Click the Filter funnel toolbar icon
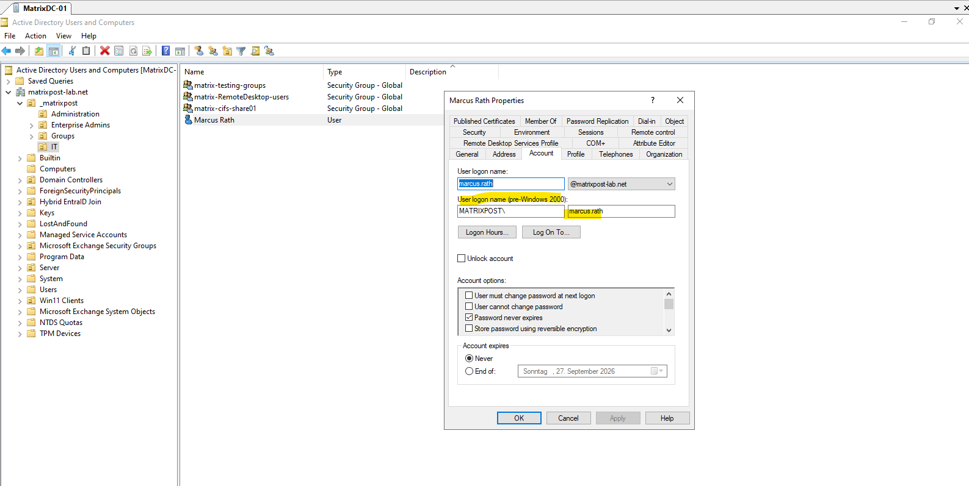Image resolution: width=969 pixels, height=486 pixels. [x=241, y=51]
